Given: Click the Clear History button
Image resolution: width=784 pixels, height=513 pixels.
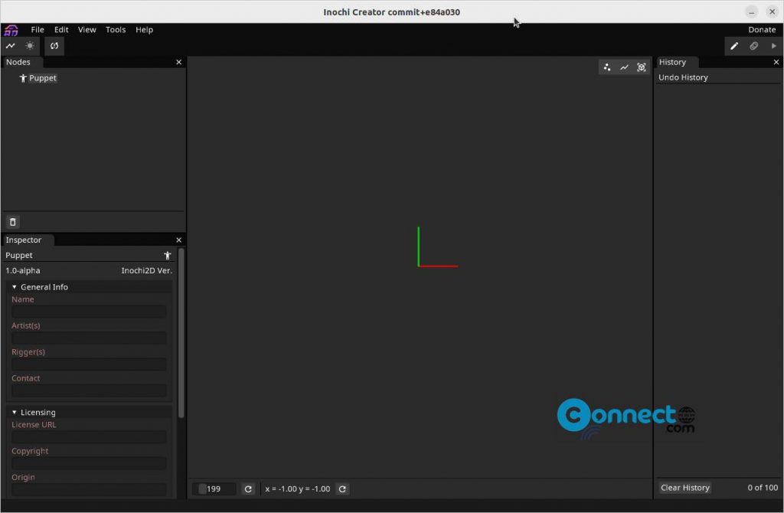Looking at the screenshot, I should [684, 488].
